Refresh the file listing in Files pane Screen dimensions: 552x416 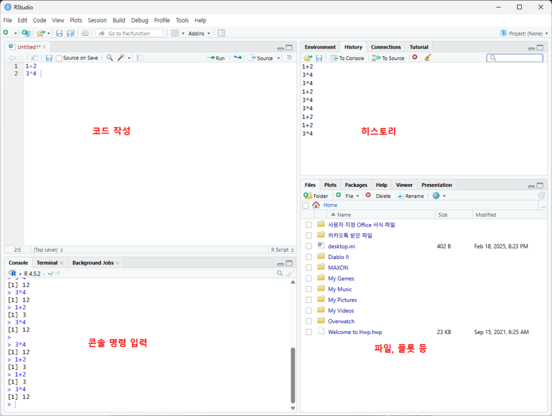[541, 196]
